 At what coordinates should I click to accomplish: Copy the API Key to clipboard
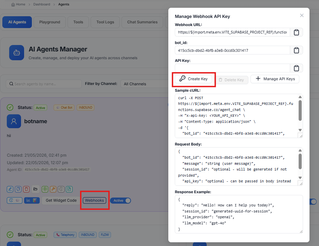click(296, 68)
